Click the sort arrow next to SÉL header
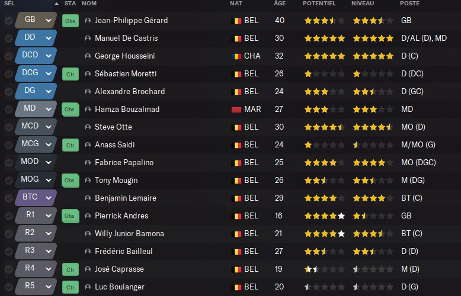 tap(56, 4)
